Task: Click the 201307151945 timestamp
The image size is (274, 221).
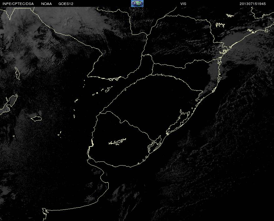Action: (253, 4)
